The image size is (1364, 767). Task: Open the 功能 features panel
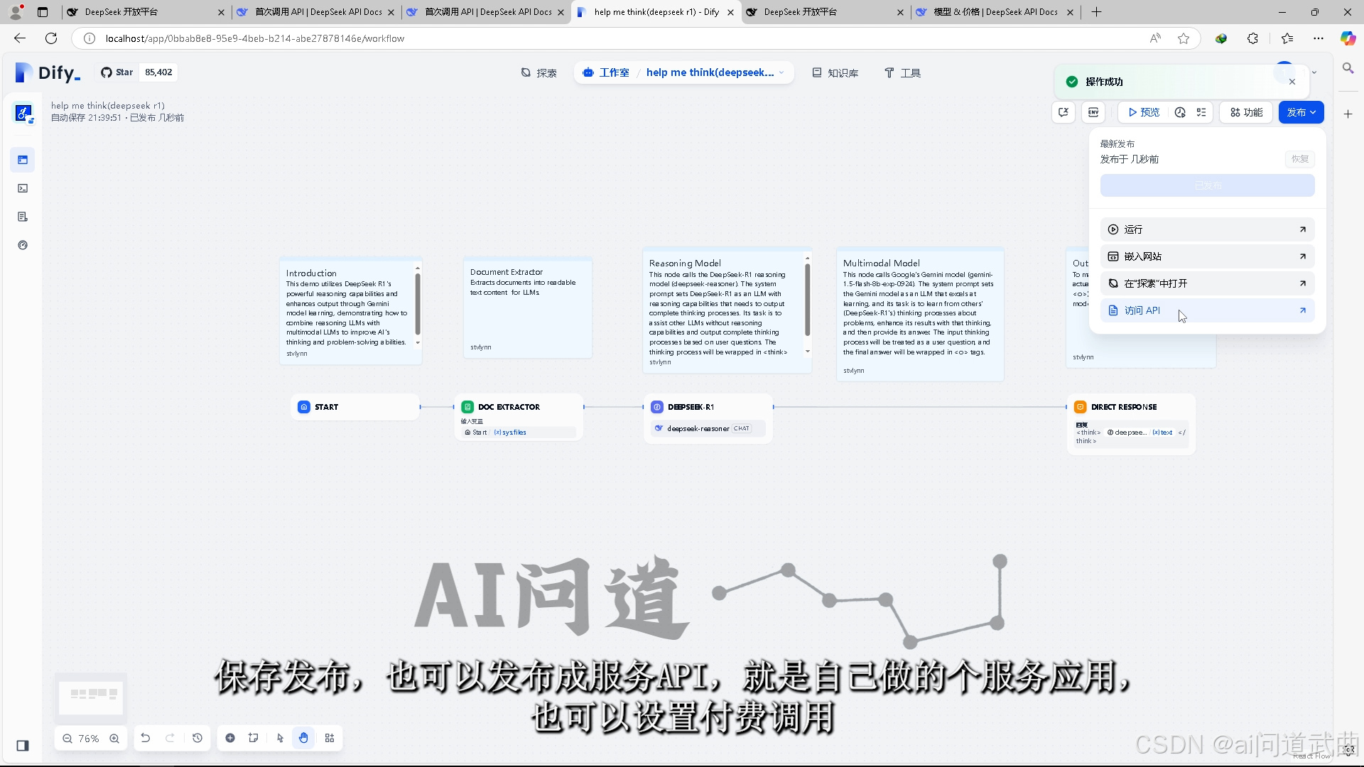pyautogui.click(x=1245, y=112)
